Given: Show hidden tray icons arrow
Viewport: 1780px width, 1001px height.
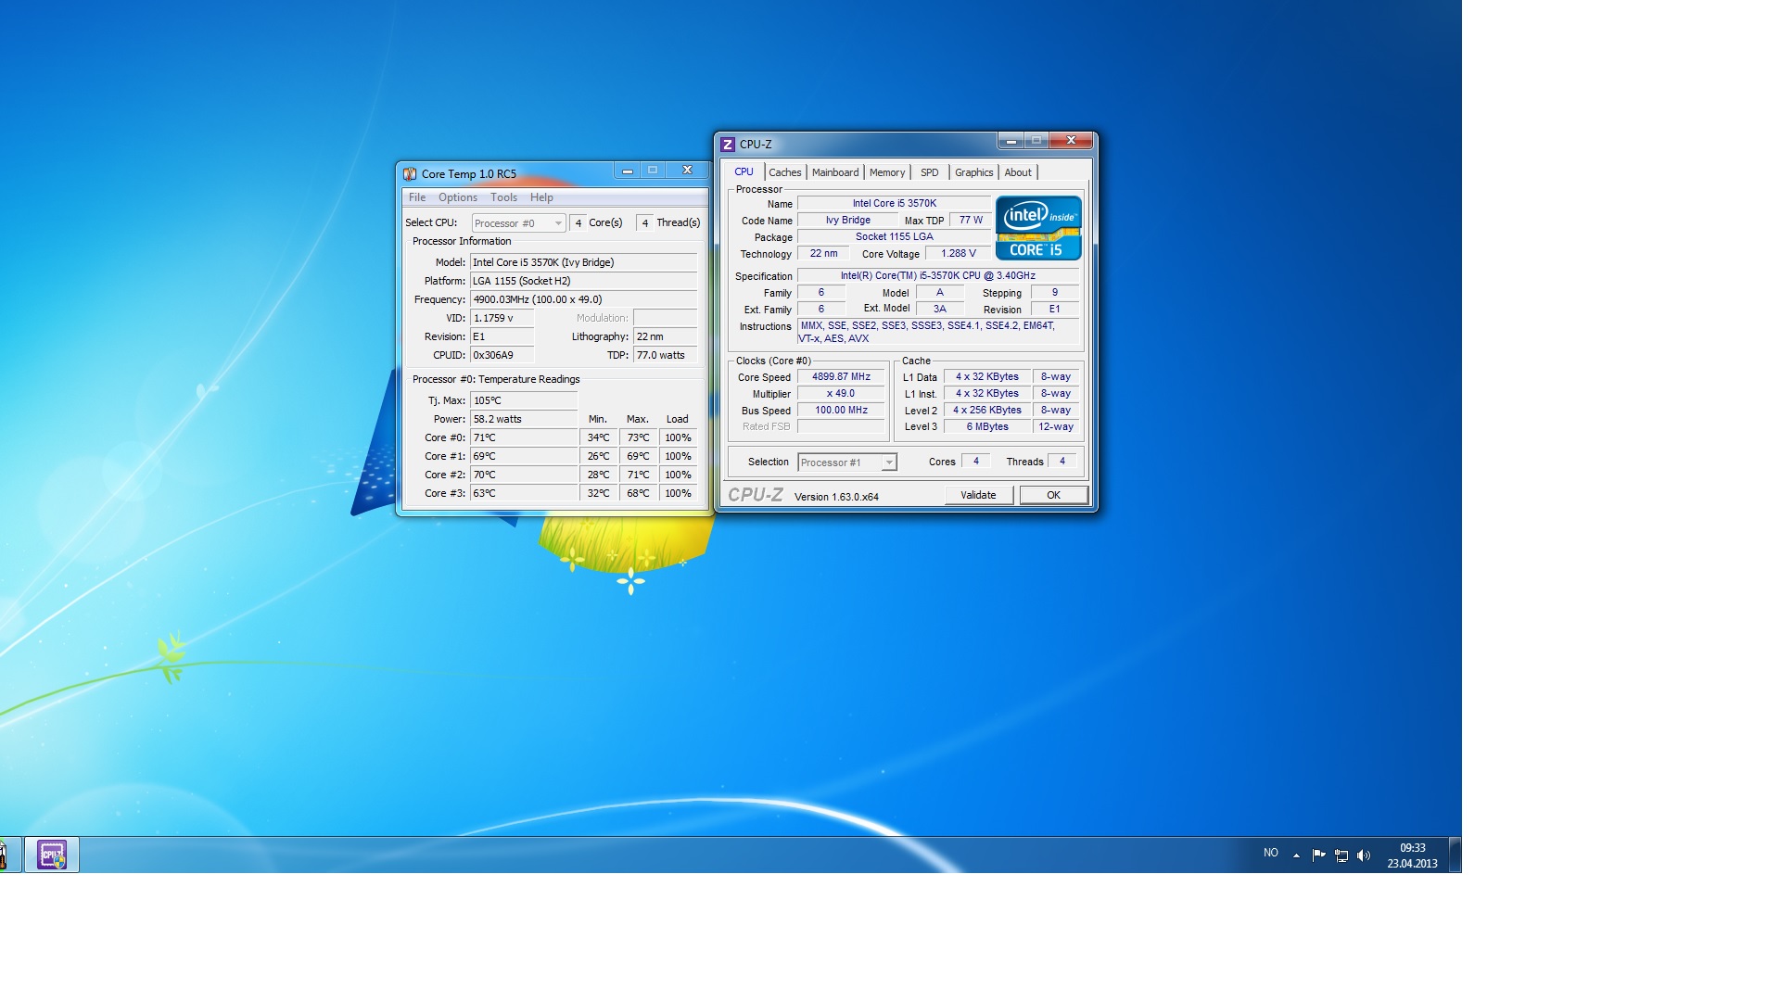Looking at the screenshot, I should tap(1296, 855).
